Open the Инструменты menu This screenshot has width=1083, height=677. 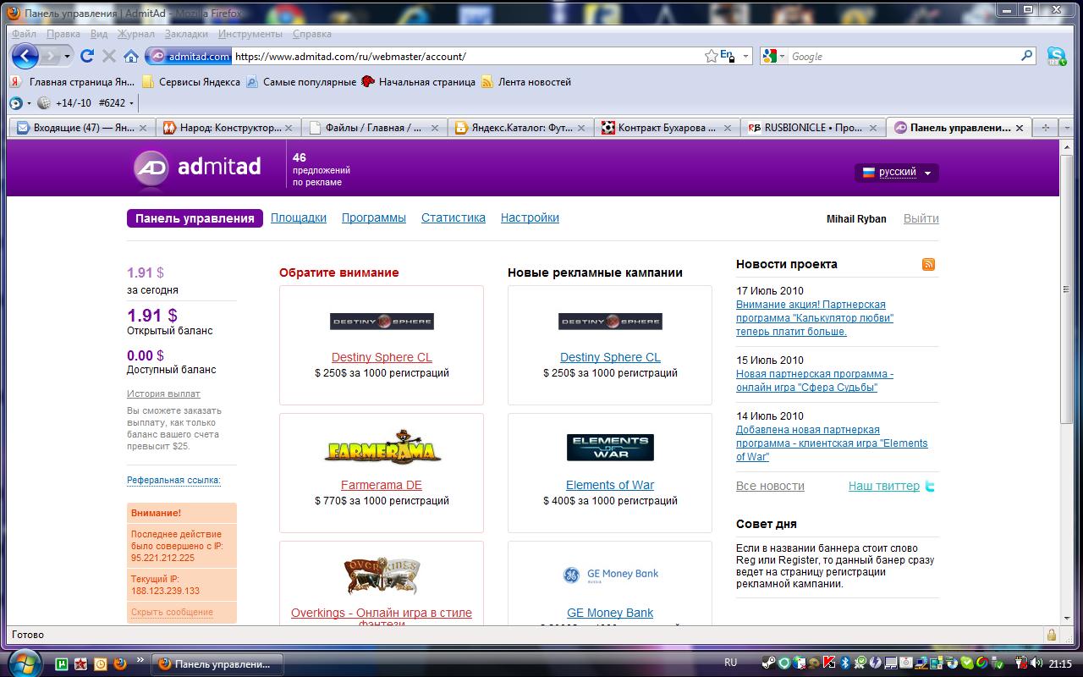(250, 34)
